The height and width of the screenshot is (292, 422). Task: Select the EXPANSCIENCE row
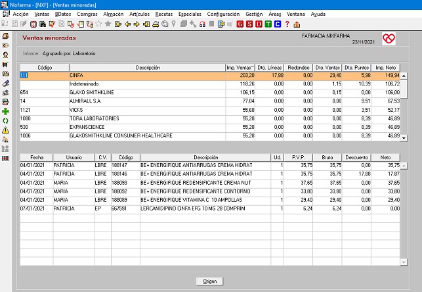pos(210,127)
